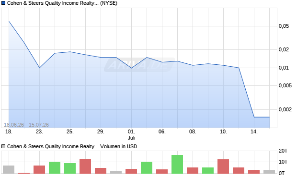Click the y-axis label '0,002'

pyautogui.click(x=285, y=109)
